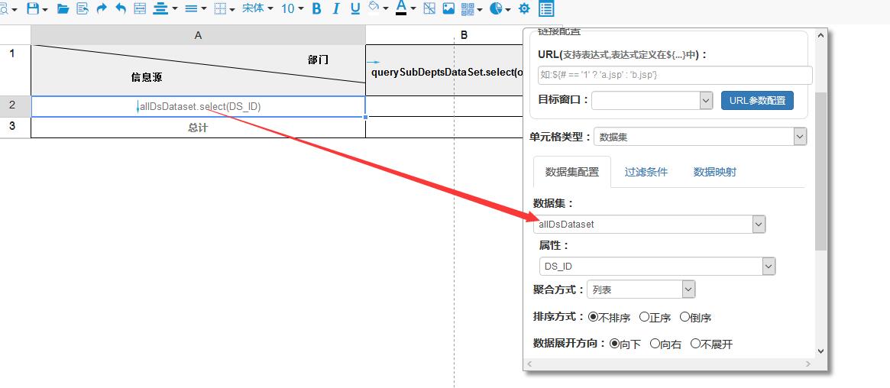The image size is (890, 388).
Task: Switch to the 数据映射 tab
Action: 714,172
